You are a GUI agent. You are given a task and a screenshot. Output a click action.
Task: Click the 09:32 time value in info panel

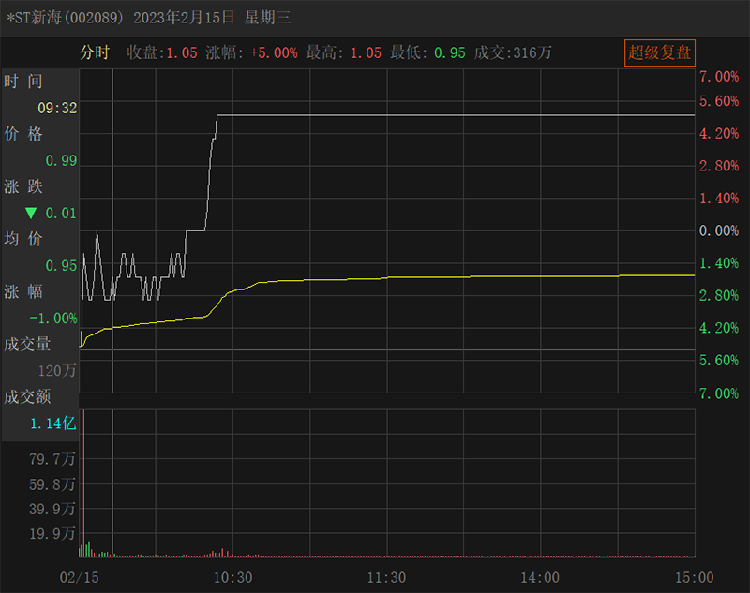[57, 109]
